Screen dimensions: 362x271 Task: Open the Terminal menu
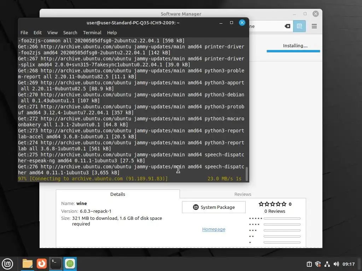(92, 32)
